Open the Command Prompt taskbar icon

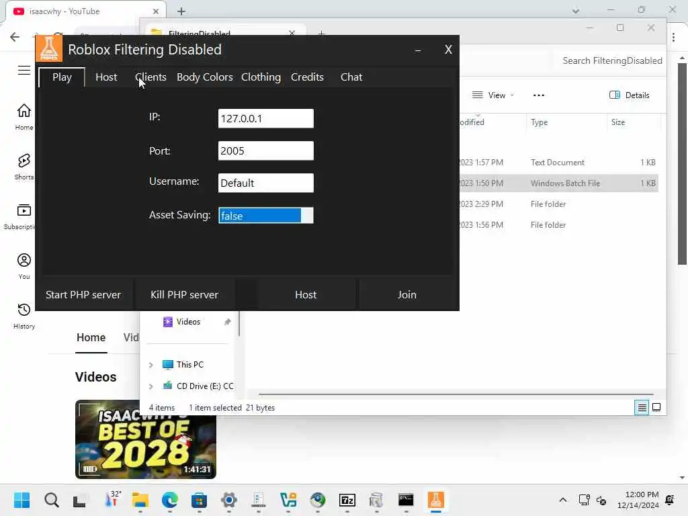[x=406, y=500]
